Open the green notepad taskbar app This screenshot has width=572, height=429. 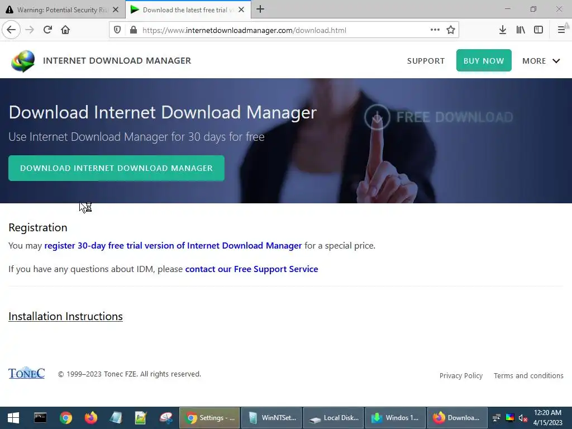click(x=141, y=418)
